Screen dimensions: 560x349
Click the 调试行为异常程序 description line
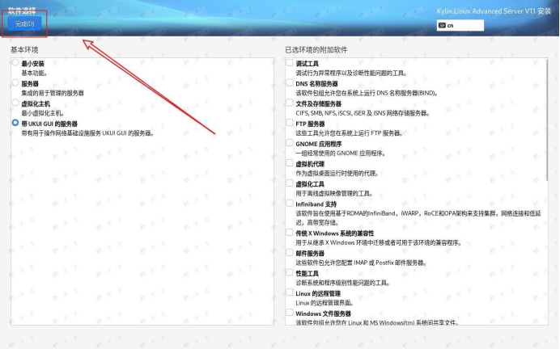(351, 73)
